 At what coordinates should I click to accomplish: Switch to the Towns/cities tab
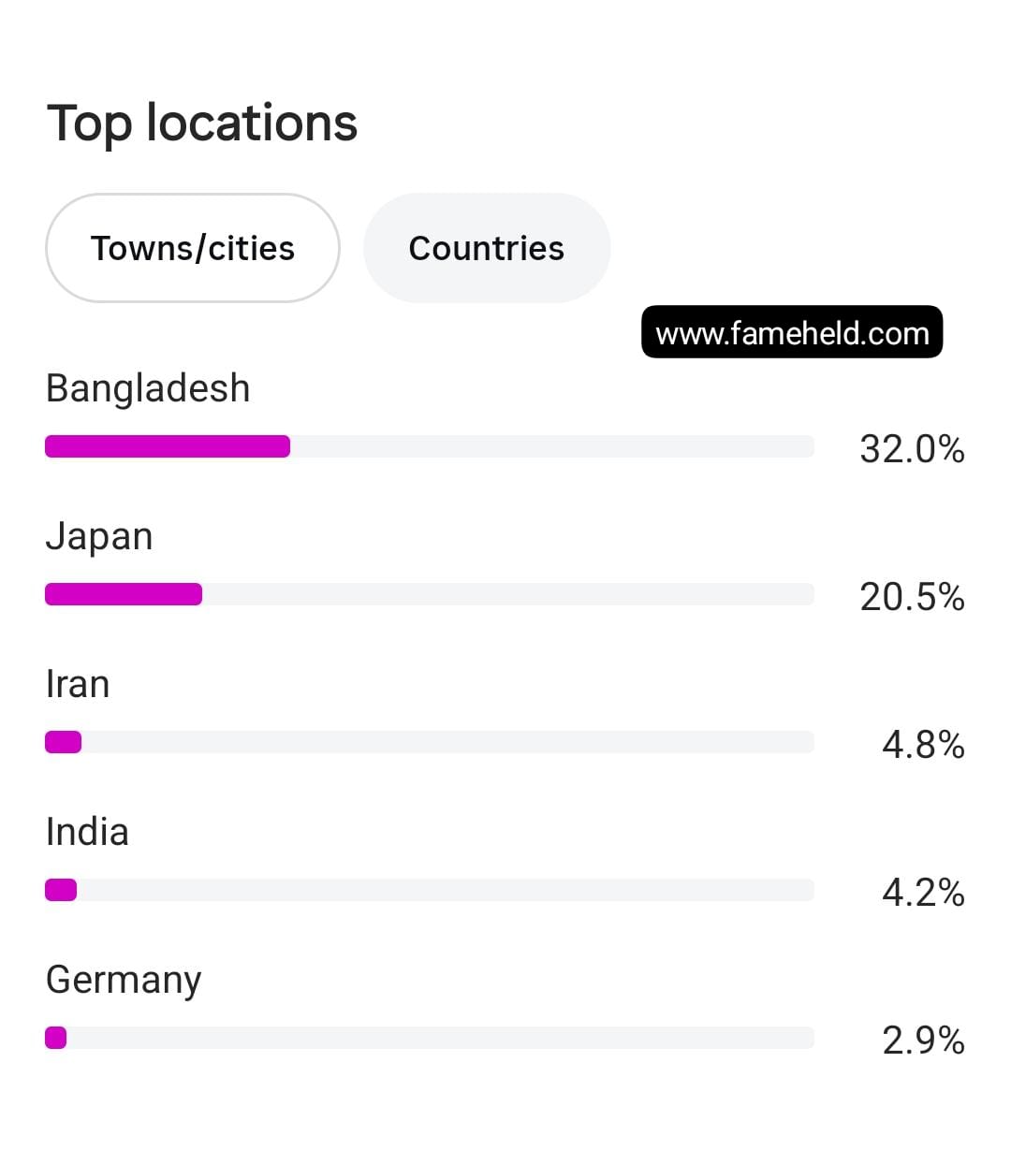tap(192, 248)
